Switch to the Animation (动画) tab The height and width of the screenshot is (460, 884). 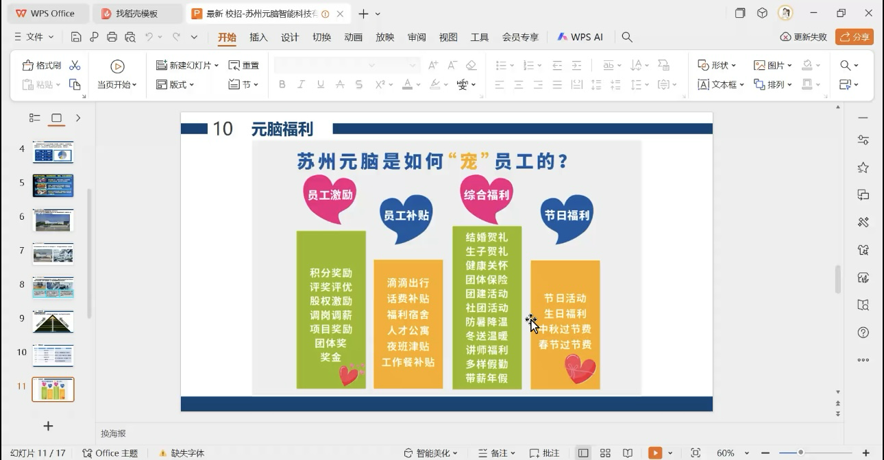point(353,37)
